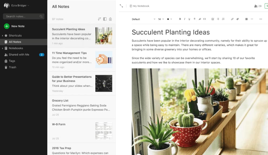The image size is (268, 155).
Task: Open the Grocery List note
Action: coord(82,107)
